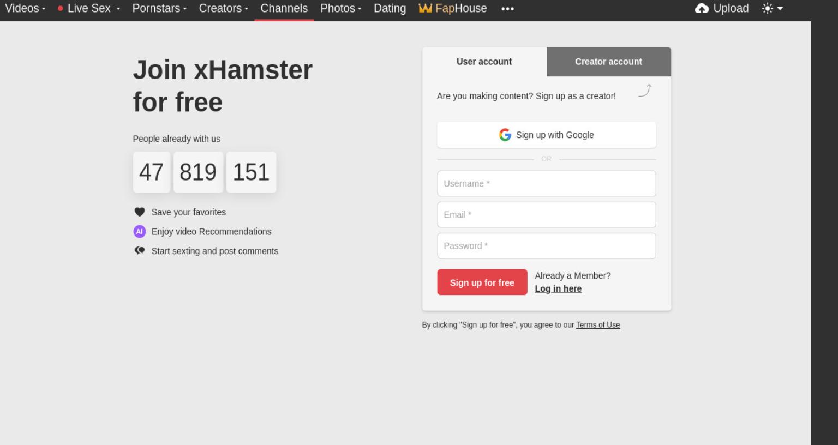Sign up with Google button
This screenshot has height=445, width=838.
(x=546, y=135)
